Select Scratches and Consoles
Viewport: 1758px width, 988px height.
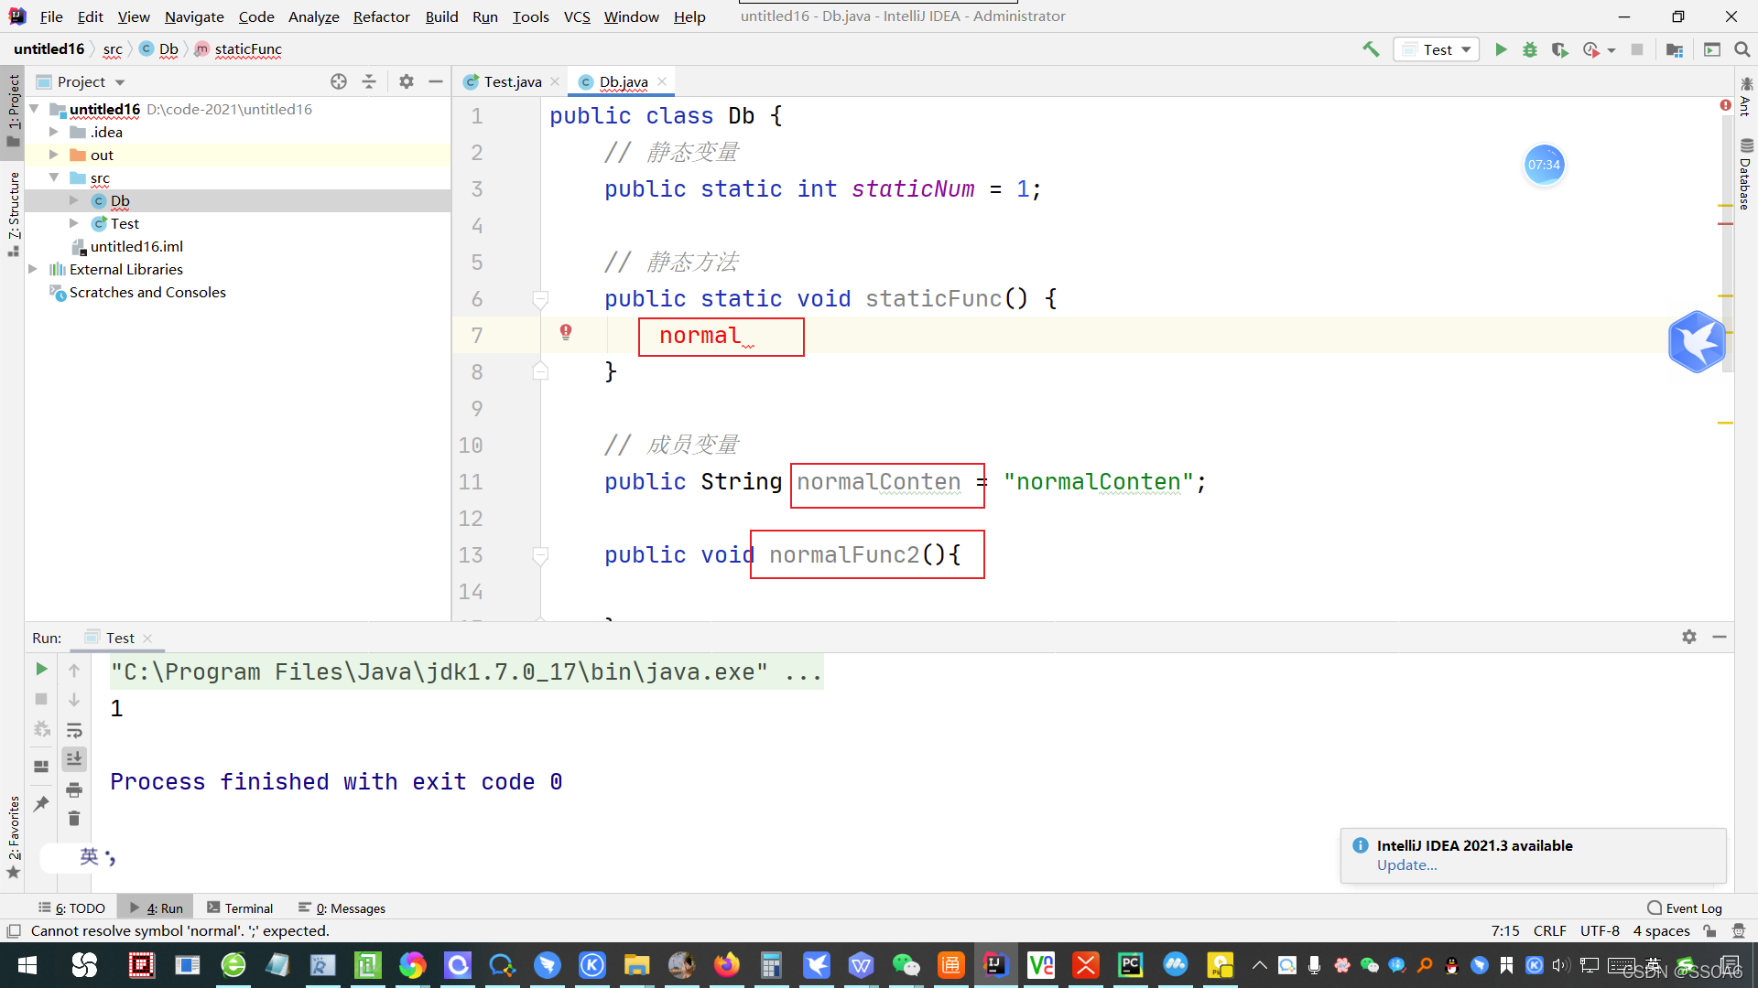(147, 293)
